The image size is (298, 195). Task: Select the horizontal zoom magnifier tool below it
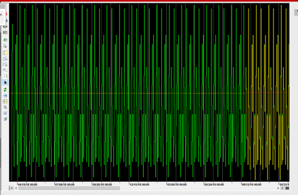(x=5, y=64)
